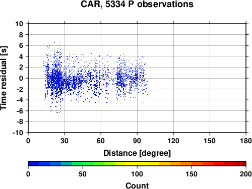Viewport: 252px width, 189px height.
Task: Click the x-axis tick label '90'
Action: 137,141
